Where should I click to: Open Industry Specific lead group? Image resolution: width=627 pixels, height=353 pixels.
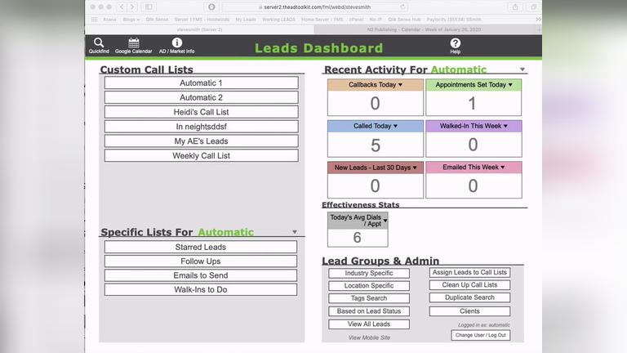click(369, 273)
